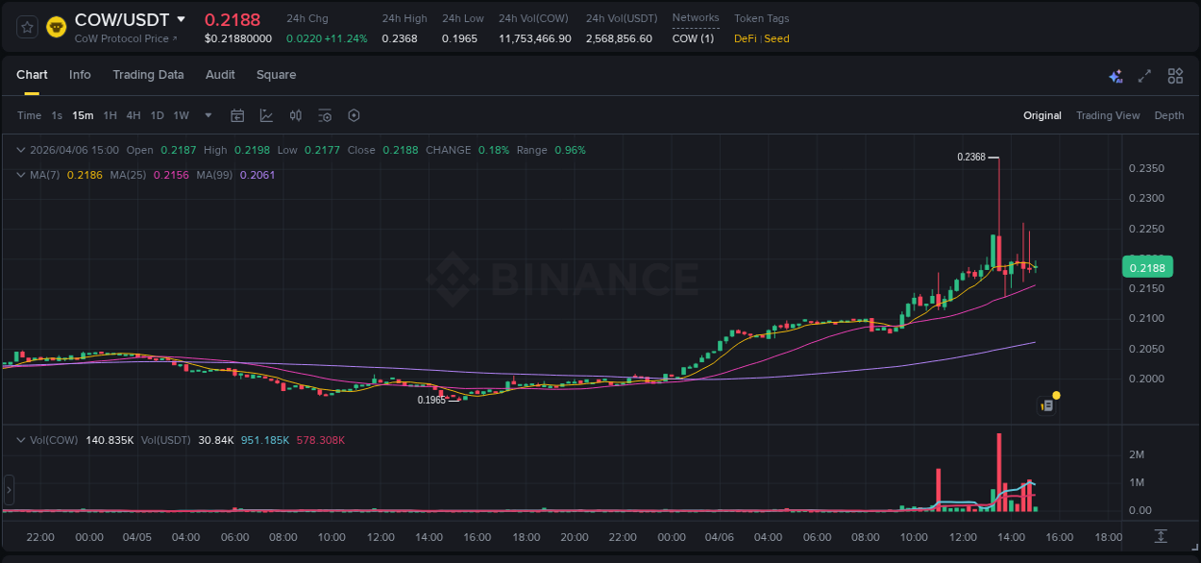This screenshot has height=563, width=1201.
Task: Select the 4H interval
Action: [x=134, y=115]
